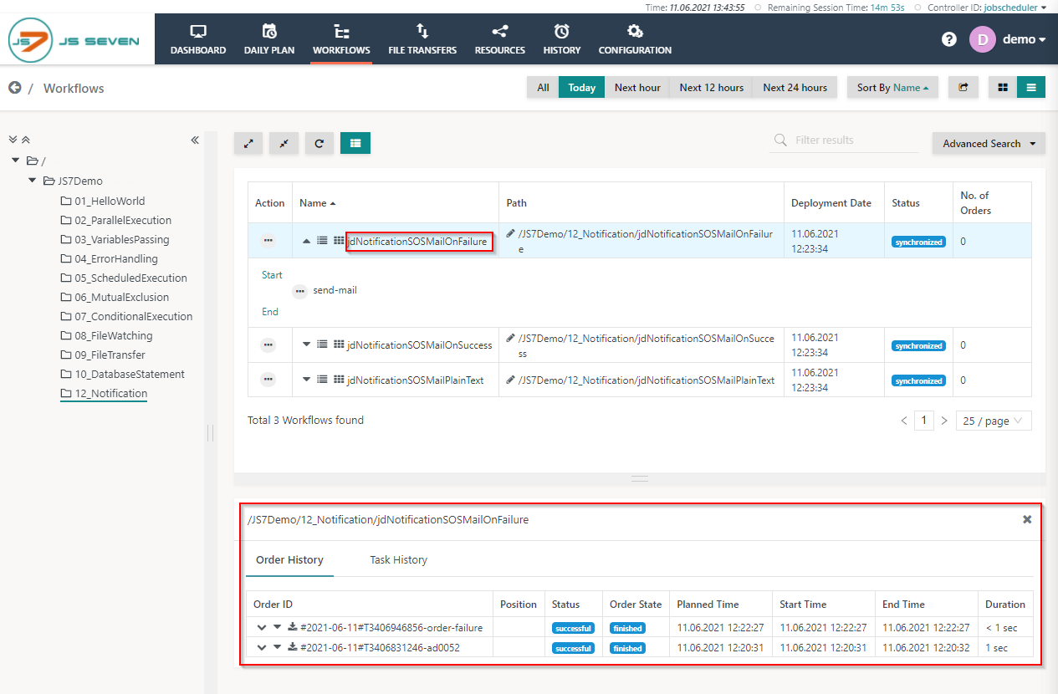The height and width of the screenshot is (694, 1058).
Task: Open the 04_ErrorHandling folder
Action: pos(109,258)
